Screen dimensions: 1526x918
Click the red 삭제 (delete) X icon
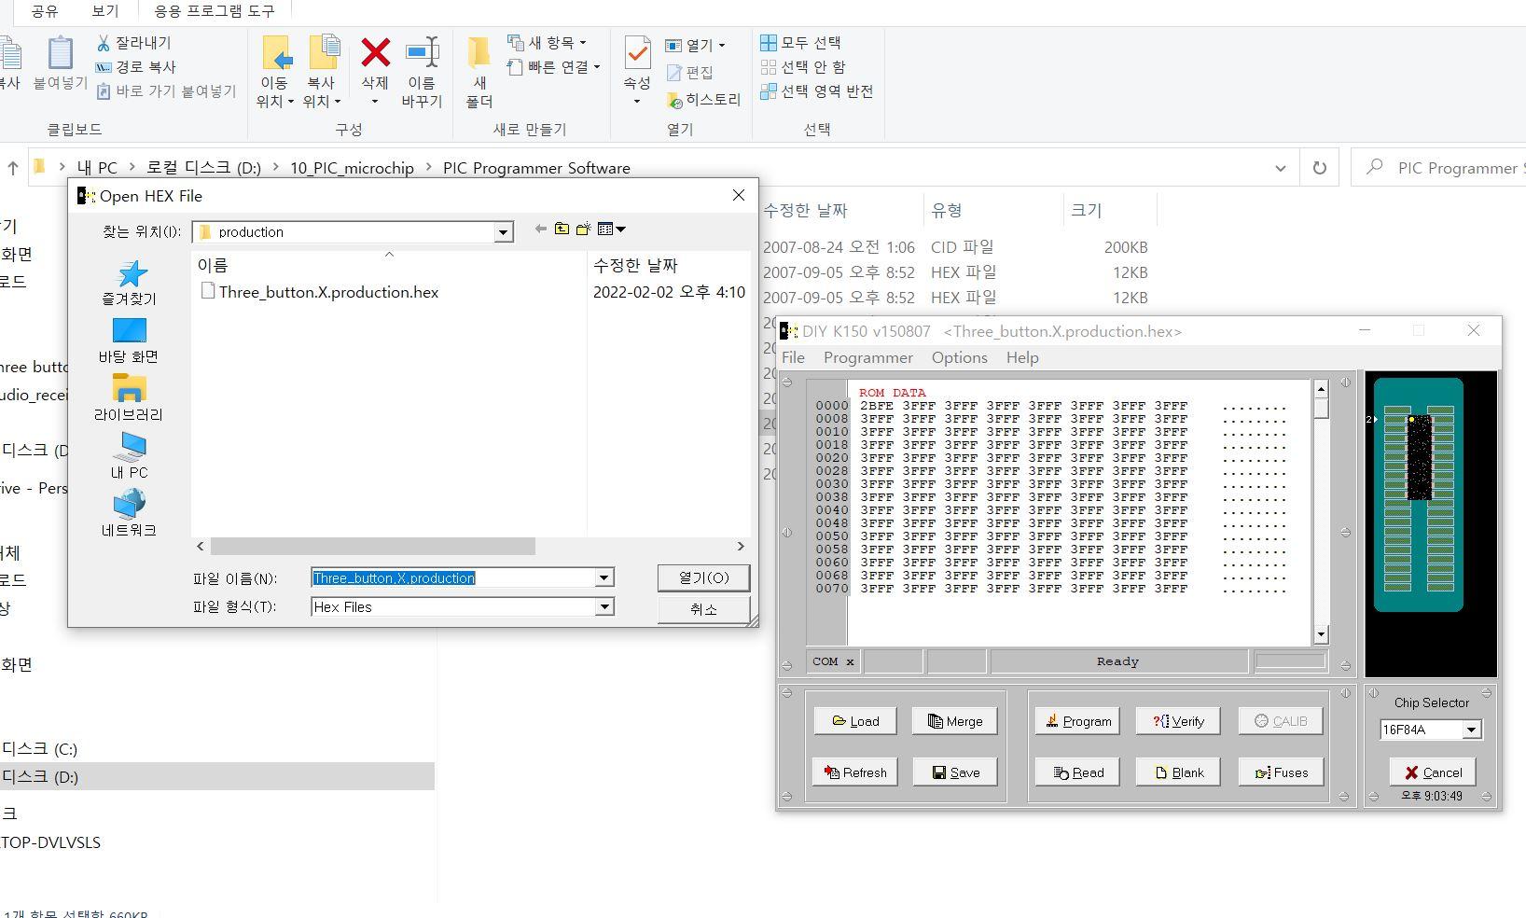pos(375,53)
